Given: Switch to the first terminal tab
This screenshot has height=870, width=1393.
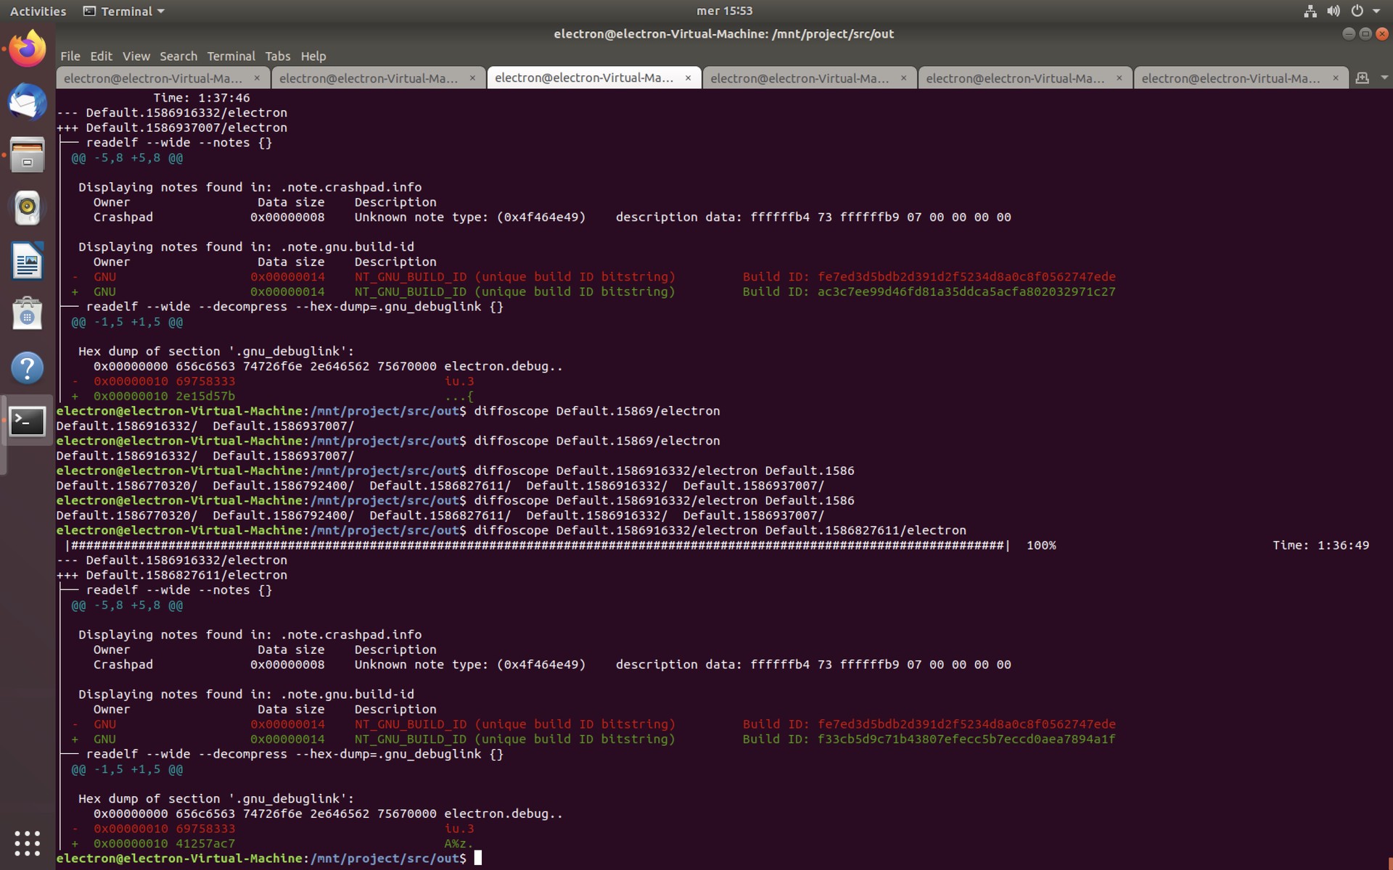Looking at the screenshot, I should tap(163, 78).
